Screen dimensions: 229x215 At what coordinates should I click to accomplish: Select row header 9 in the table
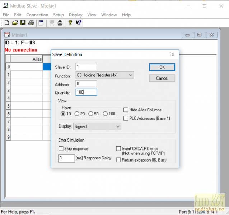[8, 137]
